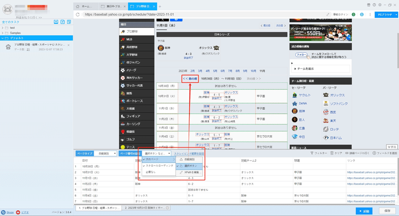399x216 pixels.
Task: Collapse the デフォルト folder
Action: [2, 38]
